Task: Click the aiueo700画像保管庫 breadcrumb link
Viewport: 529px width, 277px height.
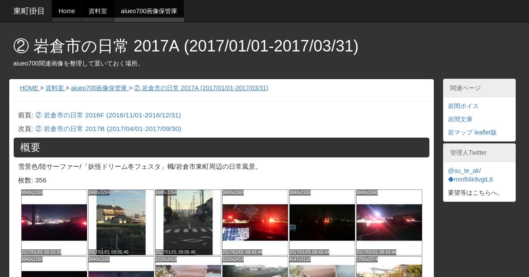Action: tap(99, 88)
